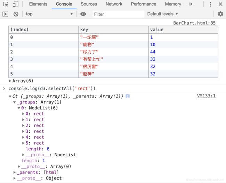226x183 pixels.
Task: Toggle the device toolbar icon
Action: click(15, 4)
